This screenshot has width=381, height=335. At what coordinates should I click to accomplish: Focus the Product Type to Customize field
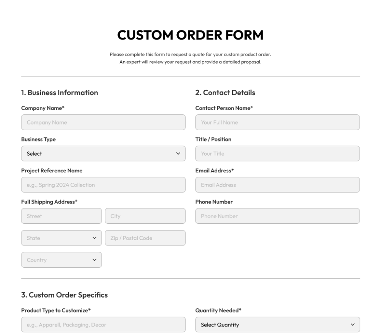pyautogui.click(x=103, y=325)
